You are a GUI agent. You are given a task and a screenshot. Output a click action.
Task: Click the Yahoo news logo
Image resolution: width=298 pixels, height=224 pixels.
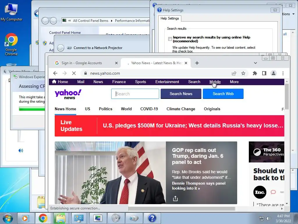click(x=68, y=94)
